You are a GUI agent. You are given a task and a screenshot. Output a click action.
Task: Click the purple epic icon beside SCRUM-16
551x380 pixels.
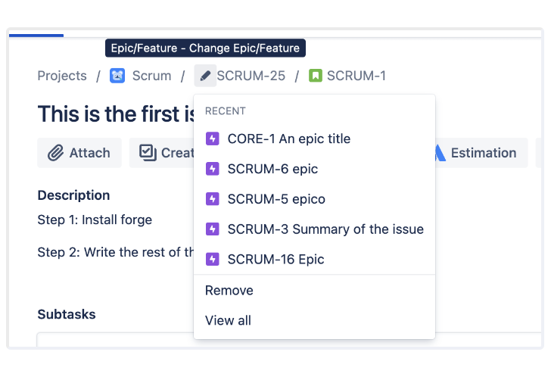[212, 259]
